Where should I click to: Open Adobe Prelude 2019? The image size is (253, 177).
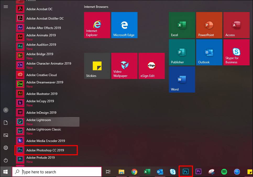48,159
